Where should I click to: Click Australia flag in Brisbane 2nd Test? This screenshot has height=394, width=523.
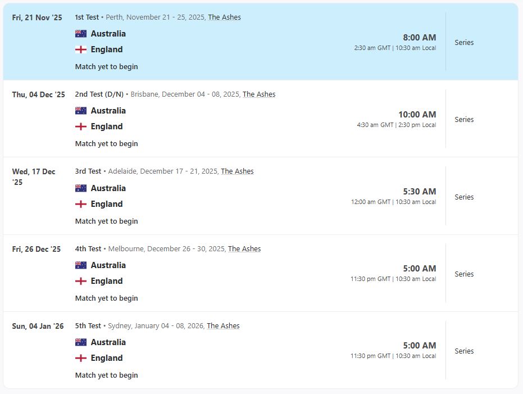(x=81, y=111)
